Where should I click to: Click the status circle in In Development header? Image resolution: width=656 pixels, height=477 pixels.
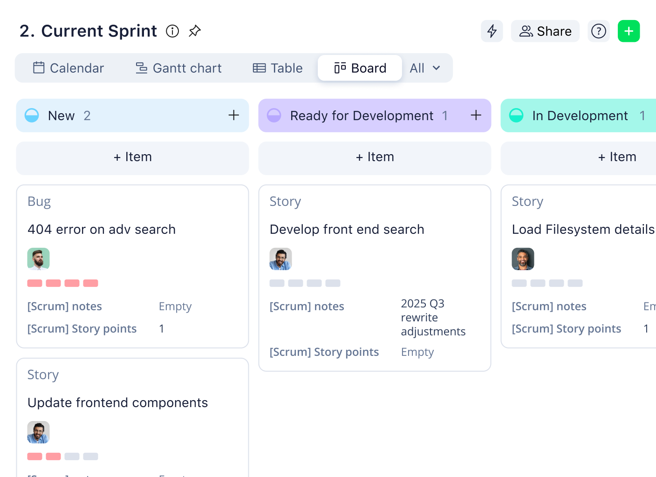[x=516, y=116]
